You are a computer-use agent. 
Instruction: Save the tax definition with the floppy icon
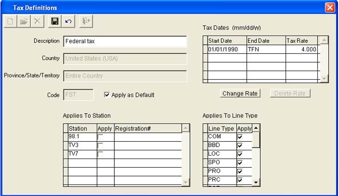[55, 22]
